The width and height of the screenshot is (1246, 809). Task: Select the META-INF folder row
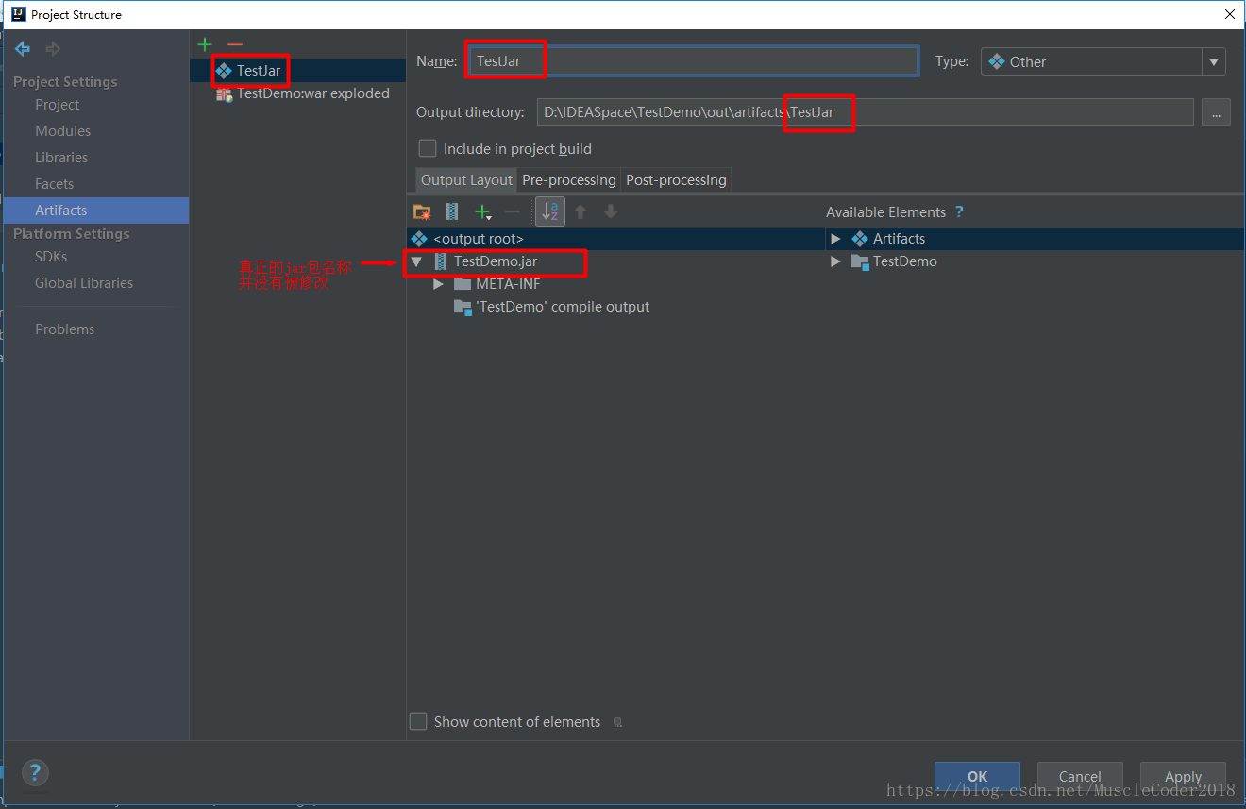pyautogui.click(x=615, y=284)
